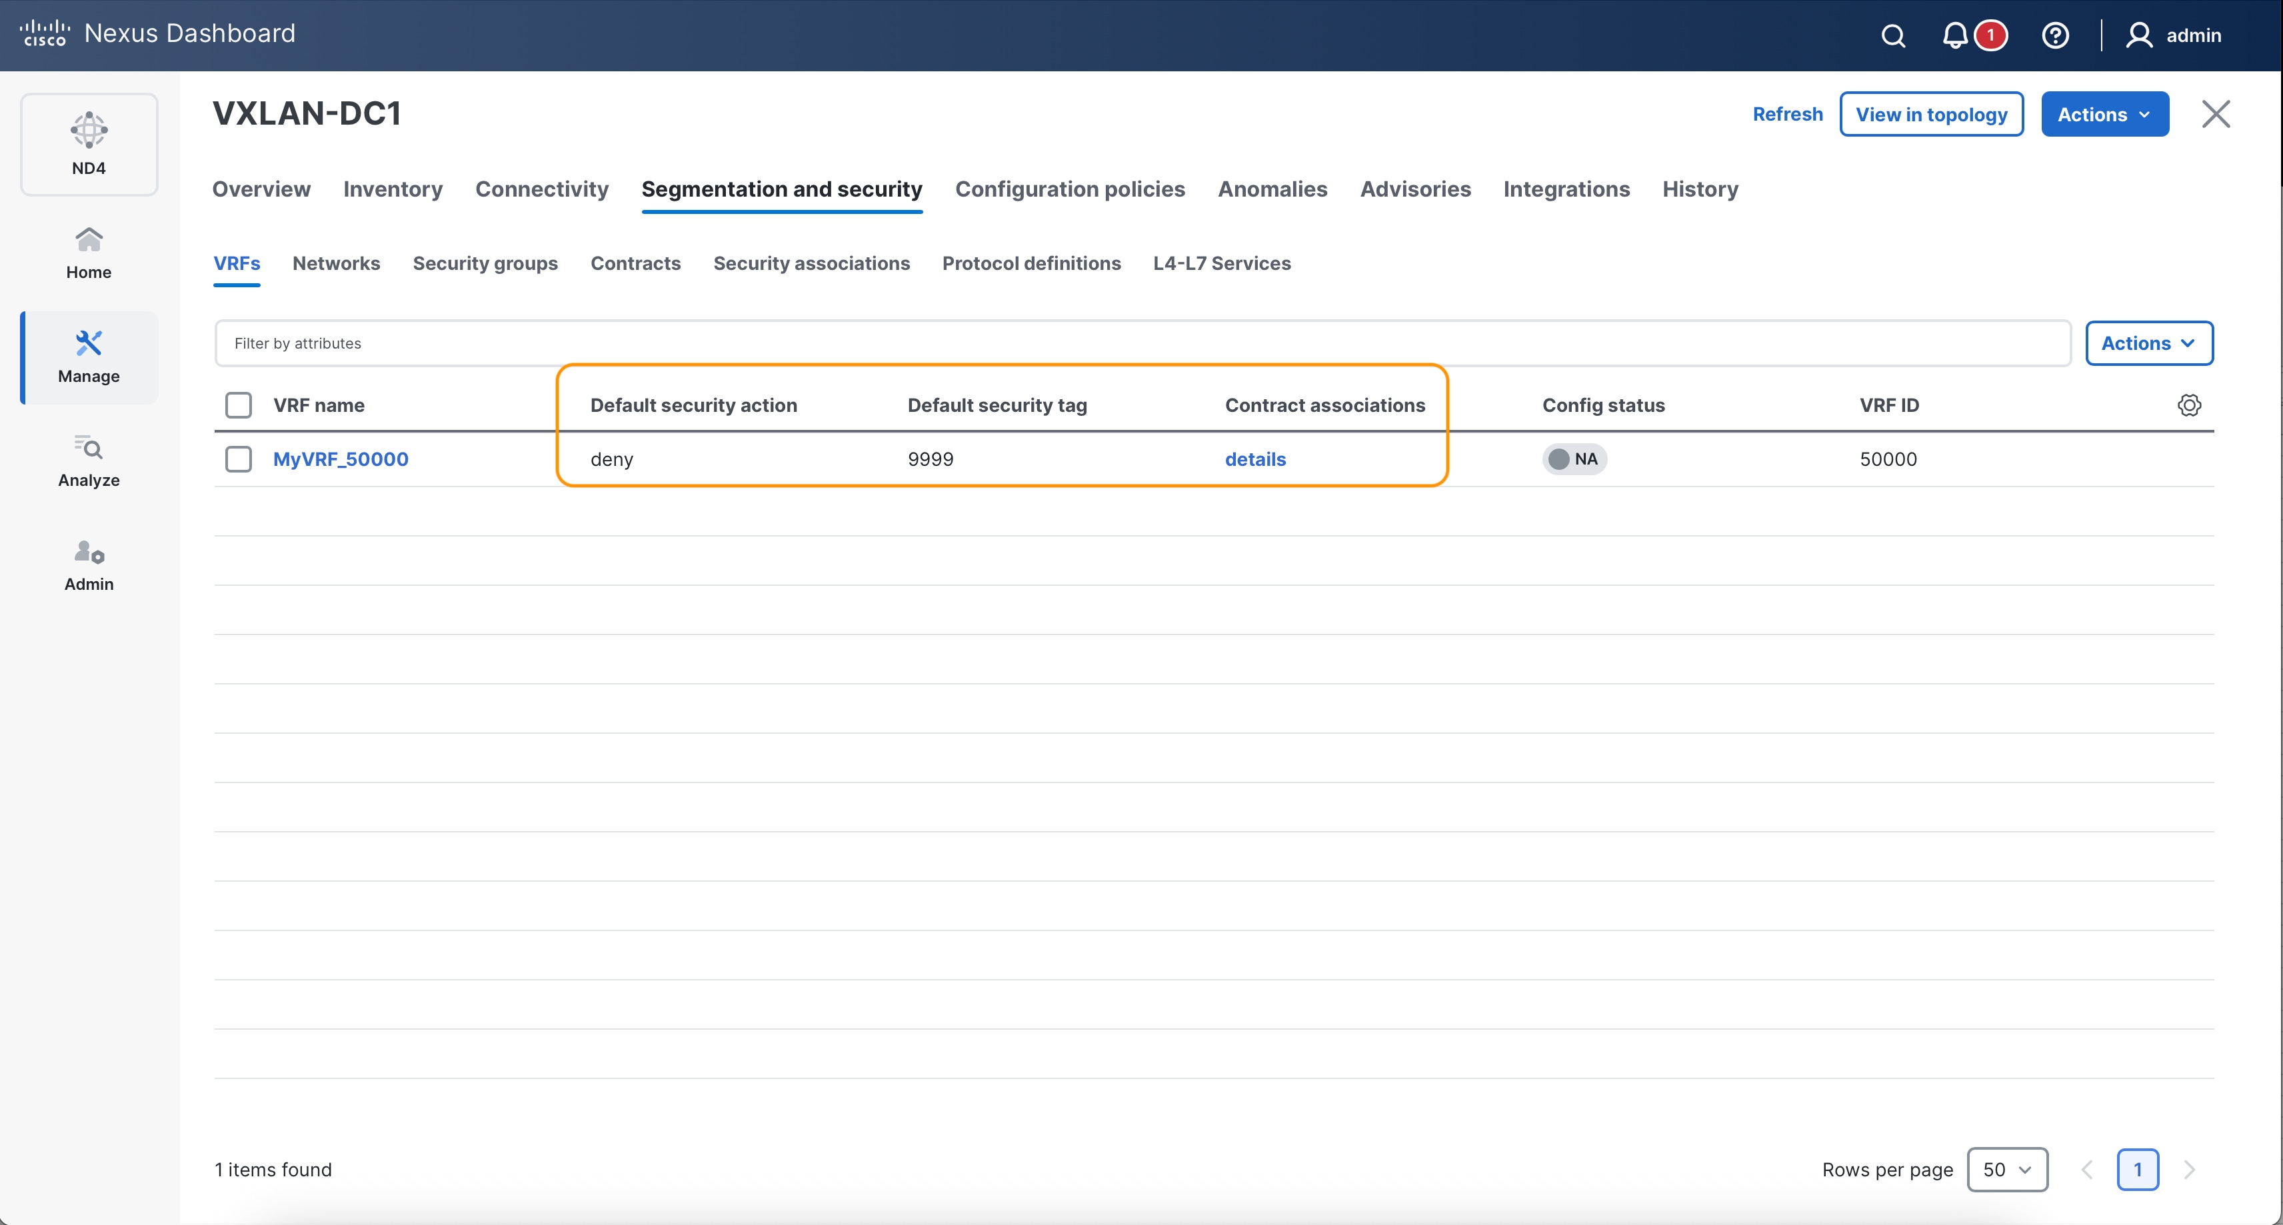
Task: Click the 50000 VRF ID cell
Action: [1888, 459]
